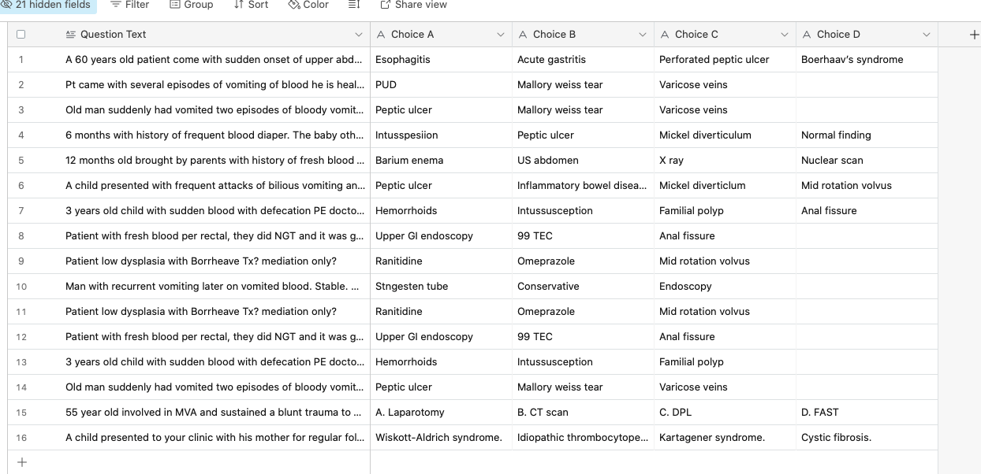This screenshot has height=474, width=981.
Task: Click the Choice C field type icon
Action: coord(666,35)
